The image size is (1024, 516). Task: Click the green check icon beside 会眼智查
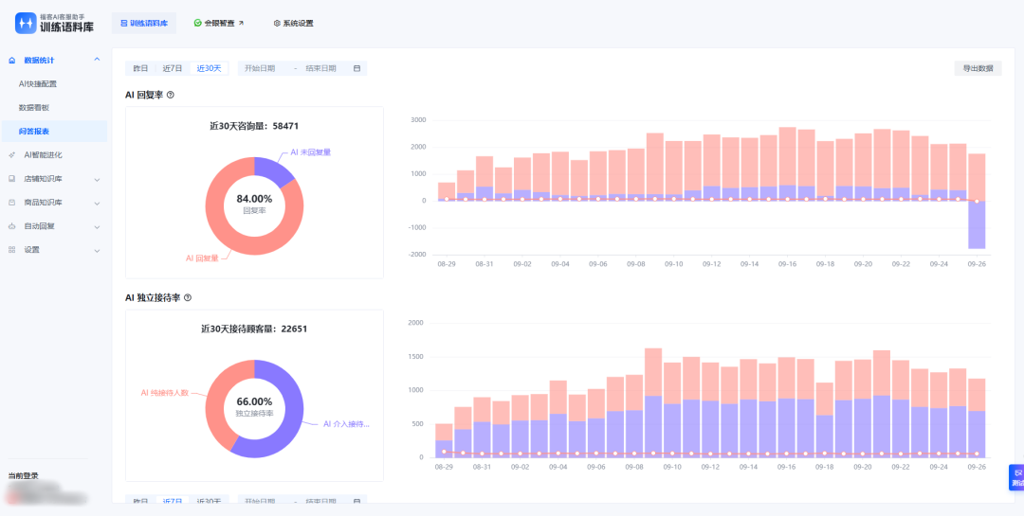tap(197, 23)
